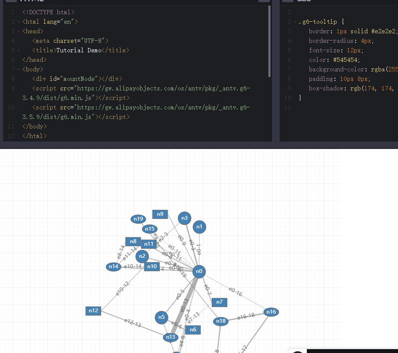The width and height of the screenshot is (398, 353).
Task: Click the edge label e11-14
Action: pos(130,254)
